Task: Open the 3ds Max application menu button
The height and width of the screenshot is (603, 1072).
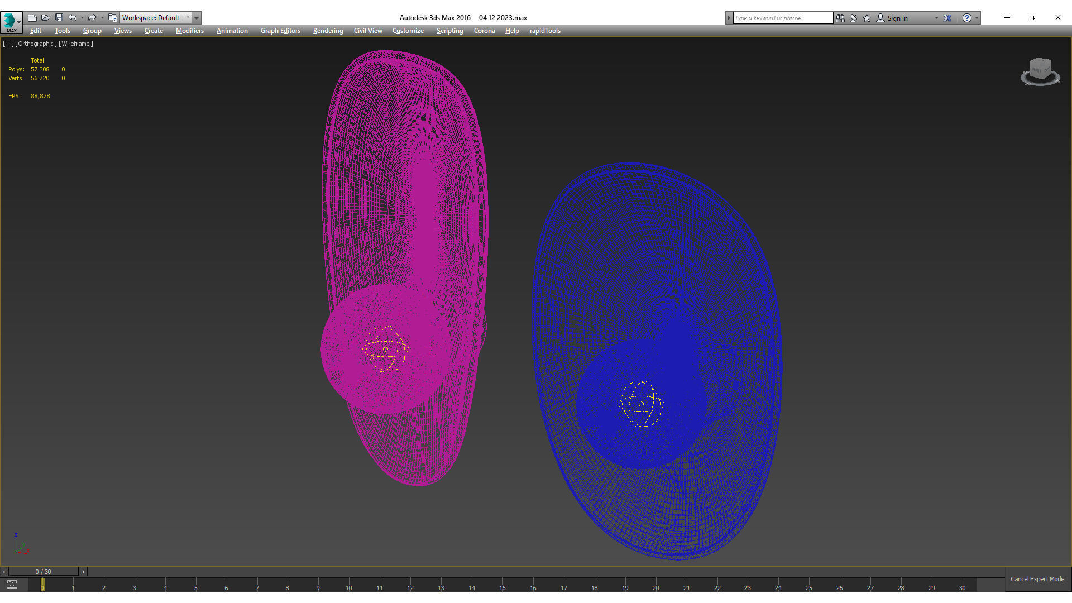Action: tap(11, 22)
